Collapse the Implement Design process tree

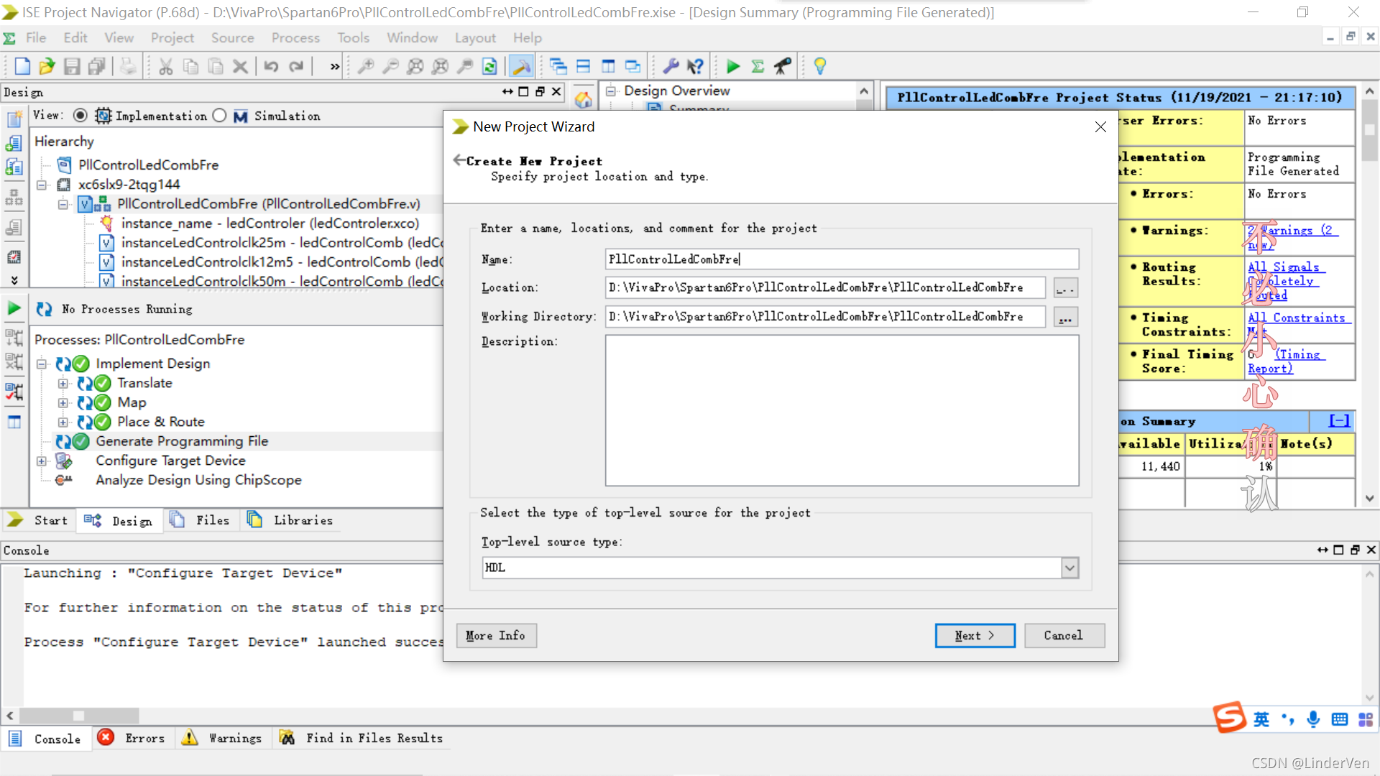click(x=42, y=364)
